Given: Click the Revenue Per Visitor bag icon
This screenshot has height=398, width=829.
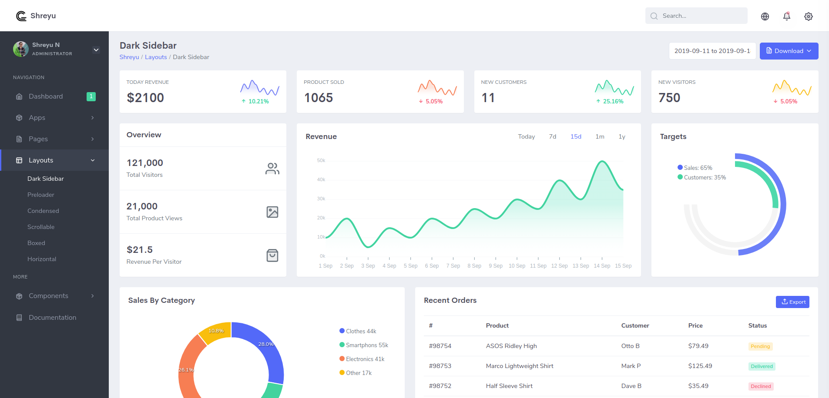Looking at the screenshot, I should (272, 255).
